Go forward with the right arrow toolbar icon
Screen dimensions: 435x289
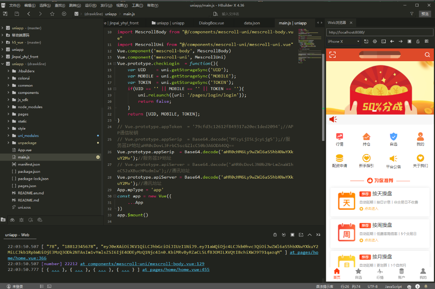point(40,14)
